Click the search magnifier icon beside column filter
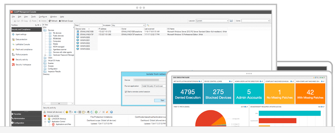The width and height of the screenshot is (335, 133). click(x=148, y=25)
